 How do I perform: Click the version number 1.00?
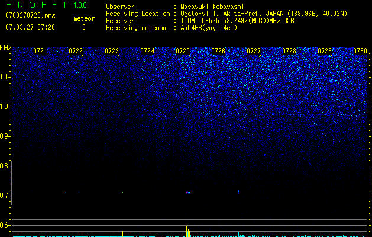[80, 5]
